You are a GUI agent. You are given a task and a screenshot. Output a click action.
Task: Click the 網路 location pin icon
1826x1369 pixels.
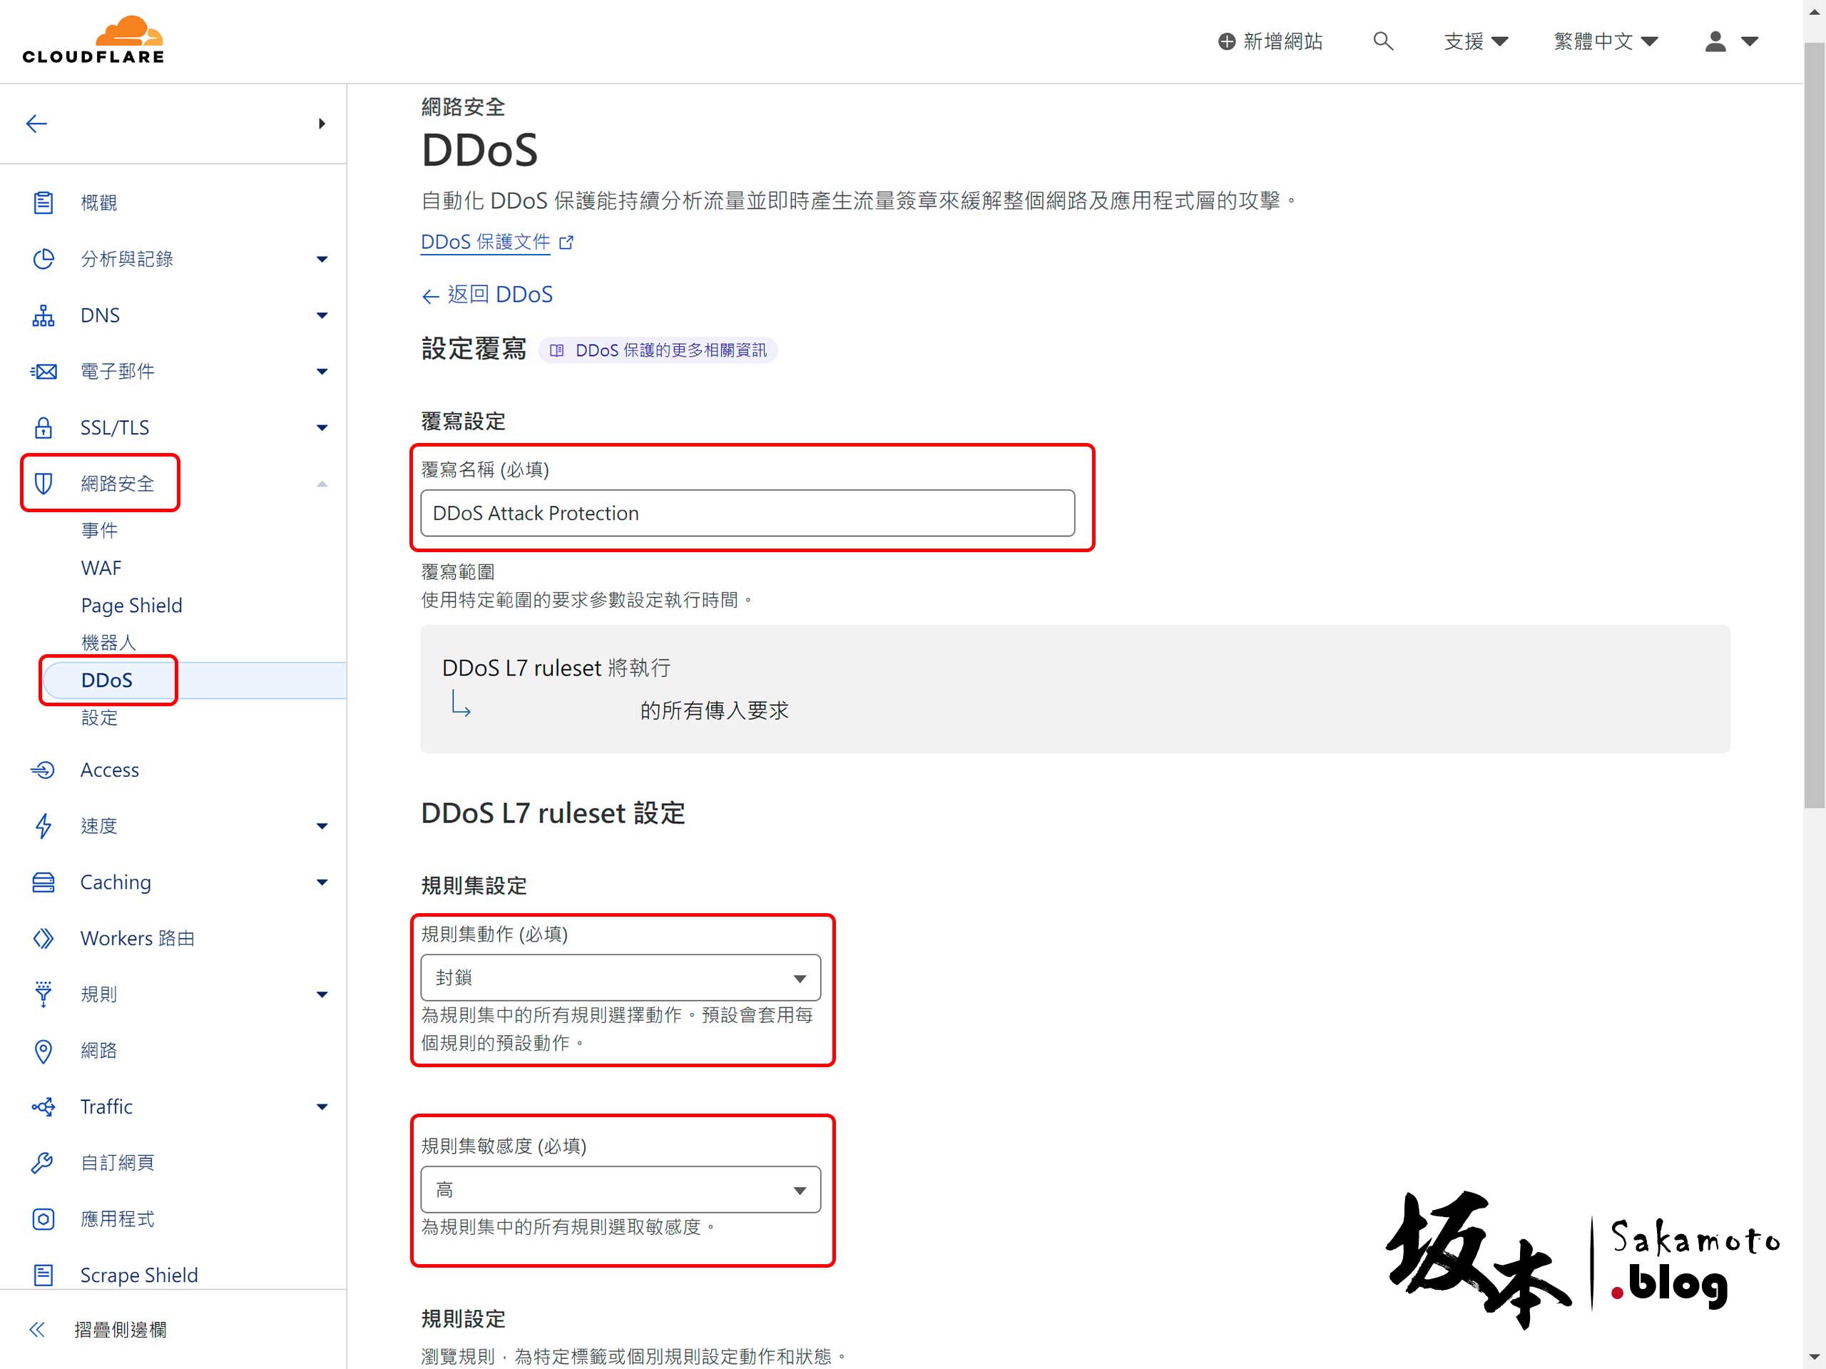(43, 1050)
